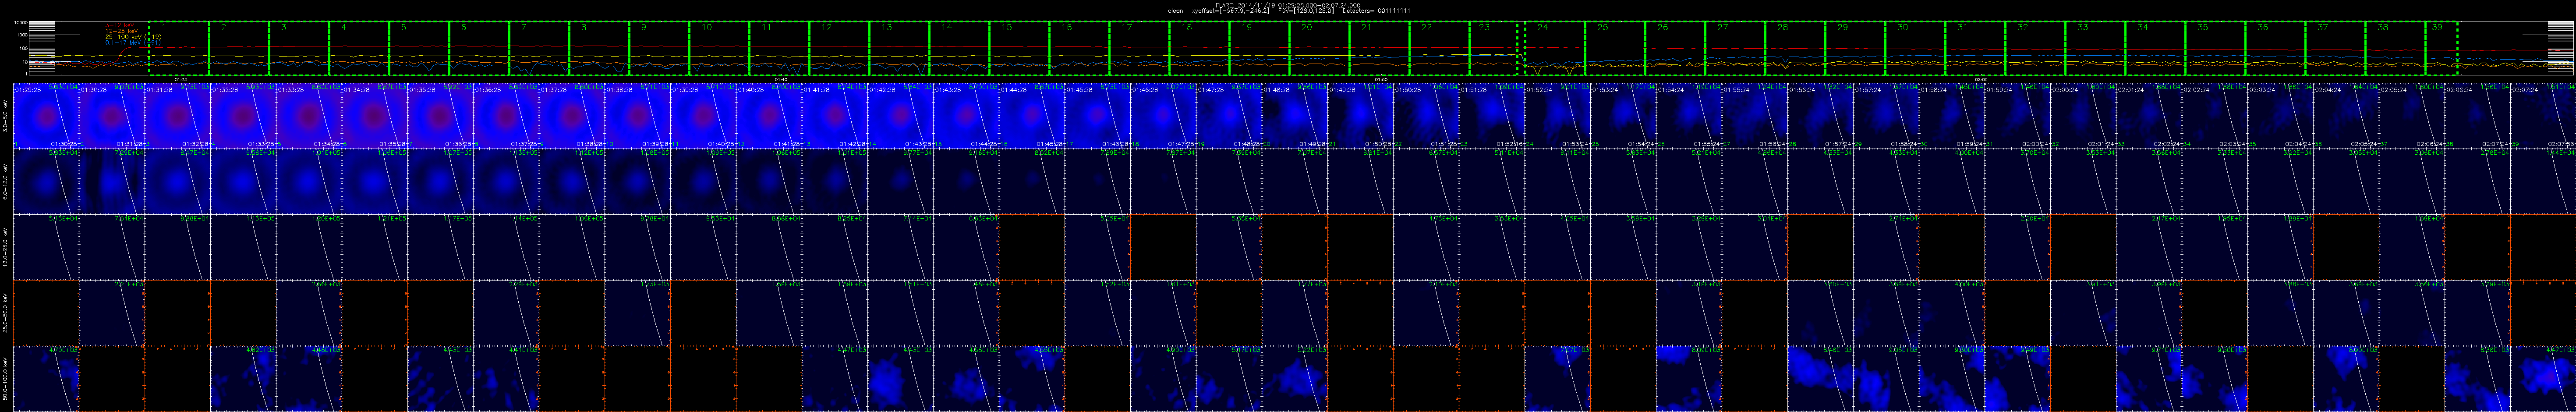Click the 25.0-50.0 keV row label
2576x412 pixels.
point(5,313)
